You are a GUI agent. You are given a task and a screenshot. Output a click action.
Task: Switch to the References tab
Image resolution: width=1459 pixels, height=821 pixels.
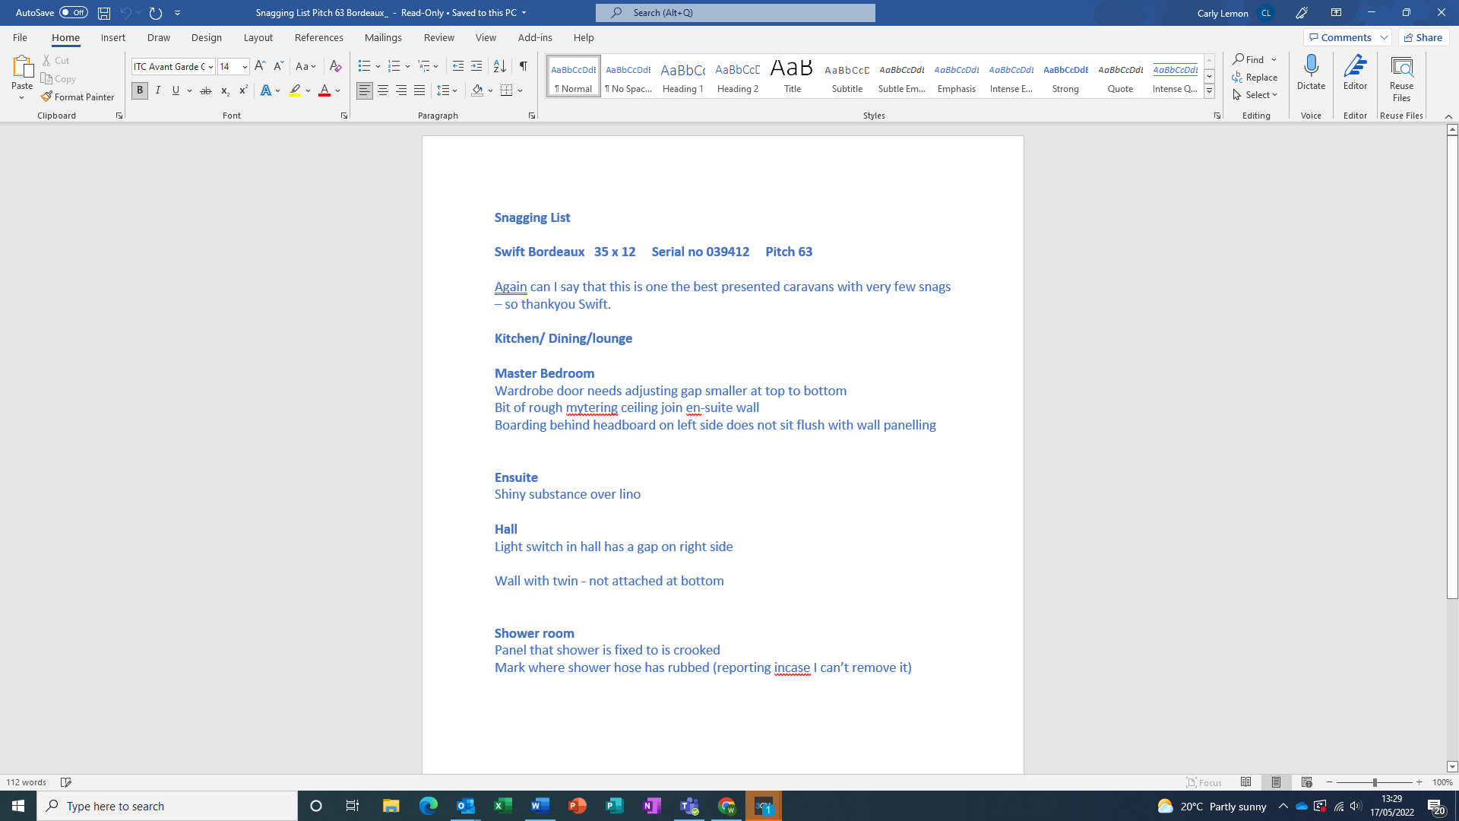(318, 37)
